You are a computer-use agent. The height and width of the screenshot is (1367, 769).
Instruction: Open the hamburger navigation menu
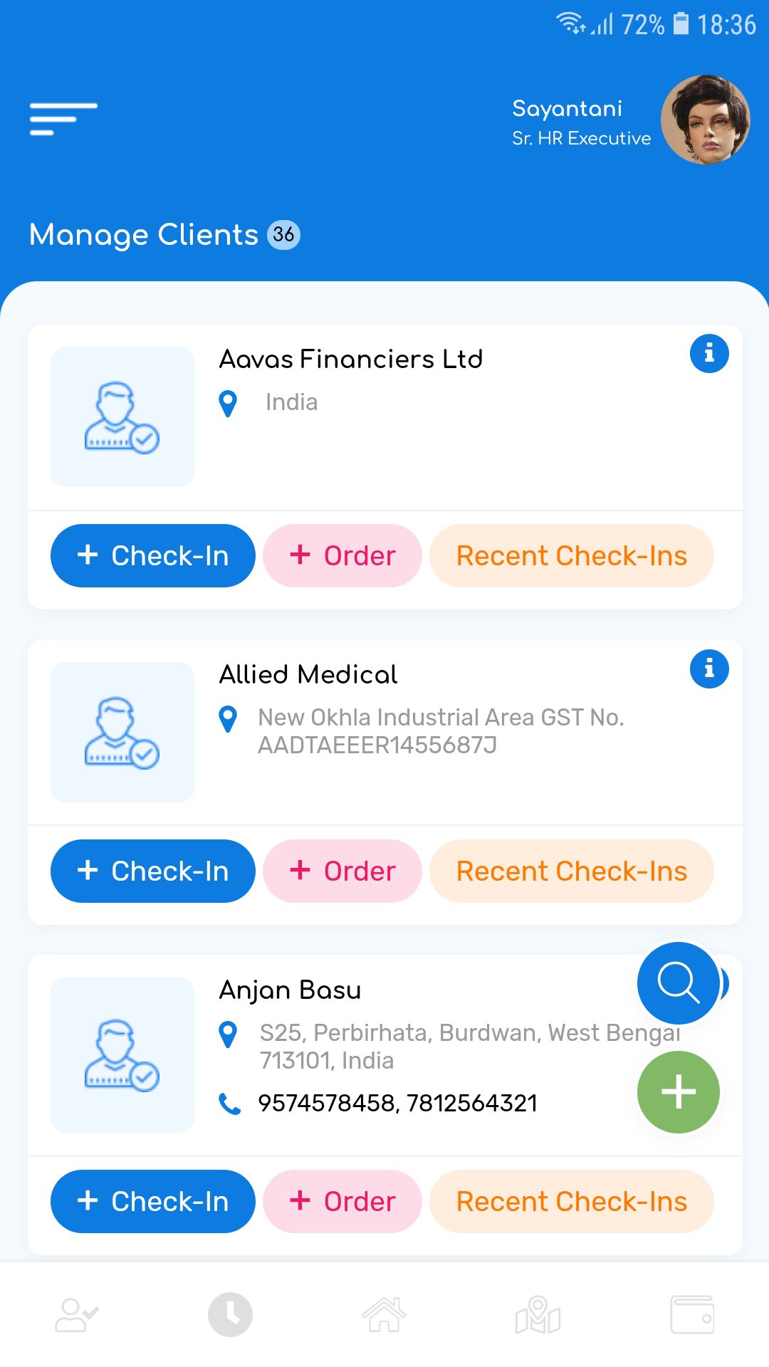click(x=63, y=118)
